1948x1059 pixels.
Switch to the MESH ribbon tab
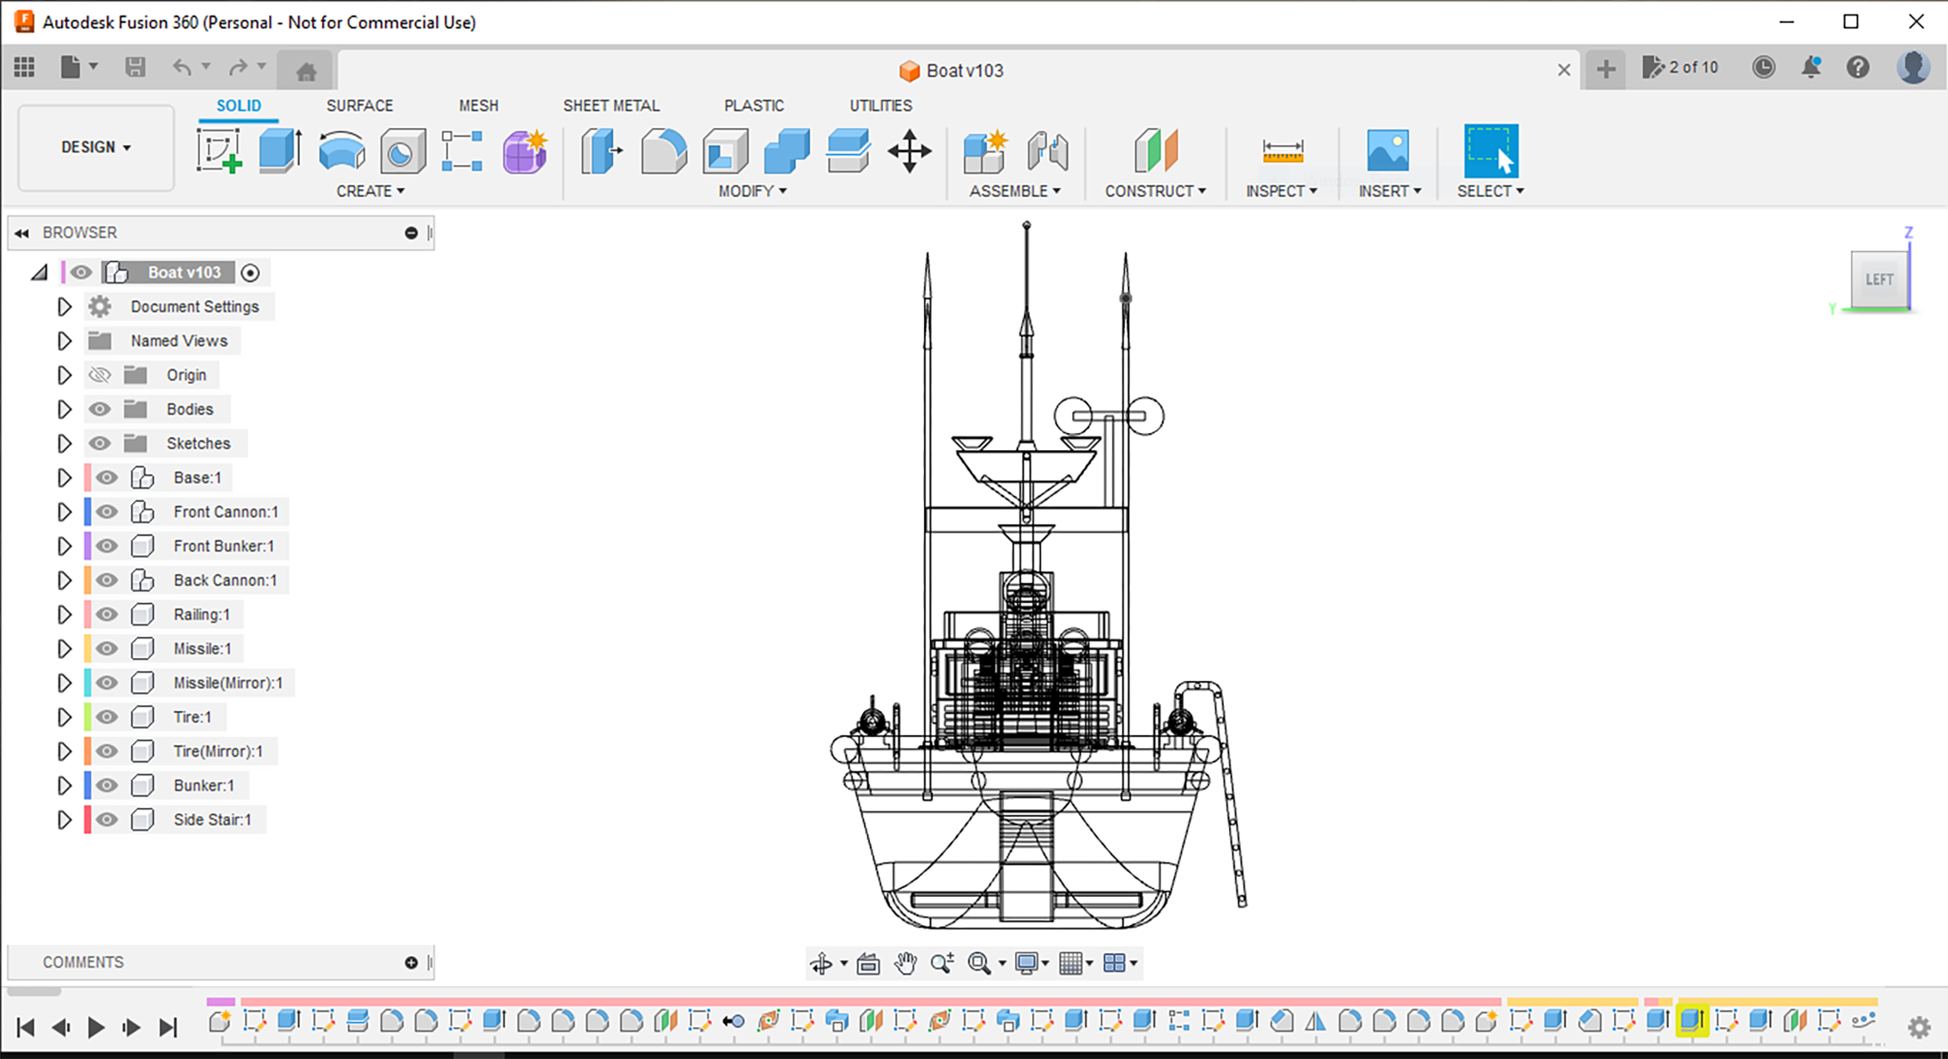[476, 106]
